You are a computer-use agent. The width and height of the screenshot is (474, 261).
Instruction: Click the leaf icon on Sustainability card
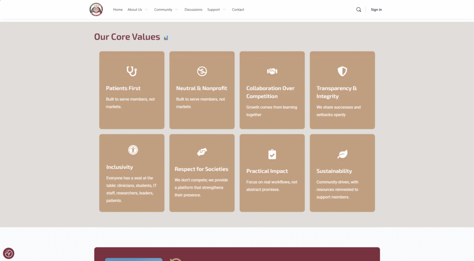click(x=342, y=154)
